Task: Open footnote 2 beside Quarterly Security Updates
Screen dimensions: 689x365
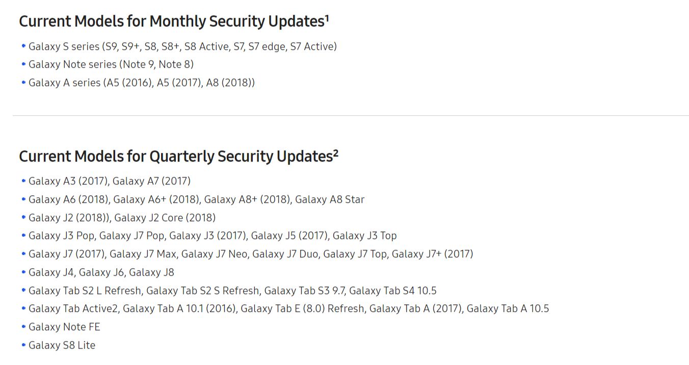Action: tap(336, 152)
